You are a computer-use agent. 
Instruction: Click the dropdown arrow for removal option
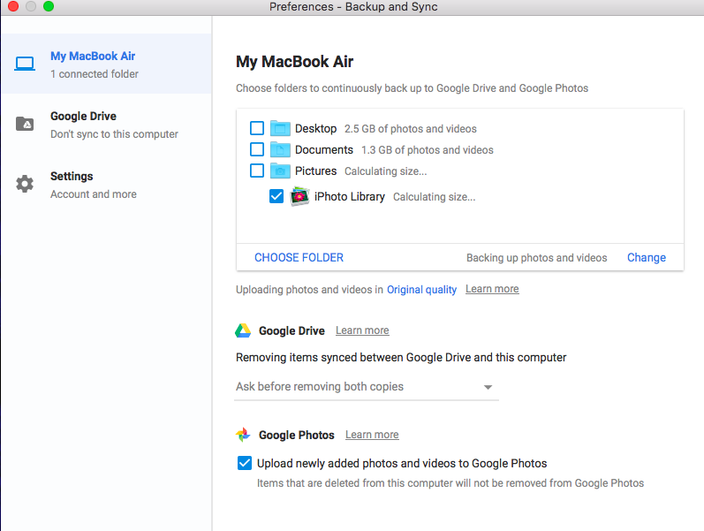click(488, 387)
